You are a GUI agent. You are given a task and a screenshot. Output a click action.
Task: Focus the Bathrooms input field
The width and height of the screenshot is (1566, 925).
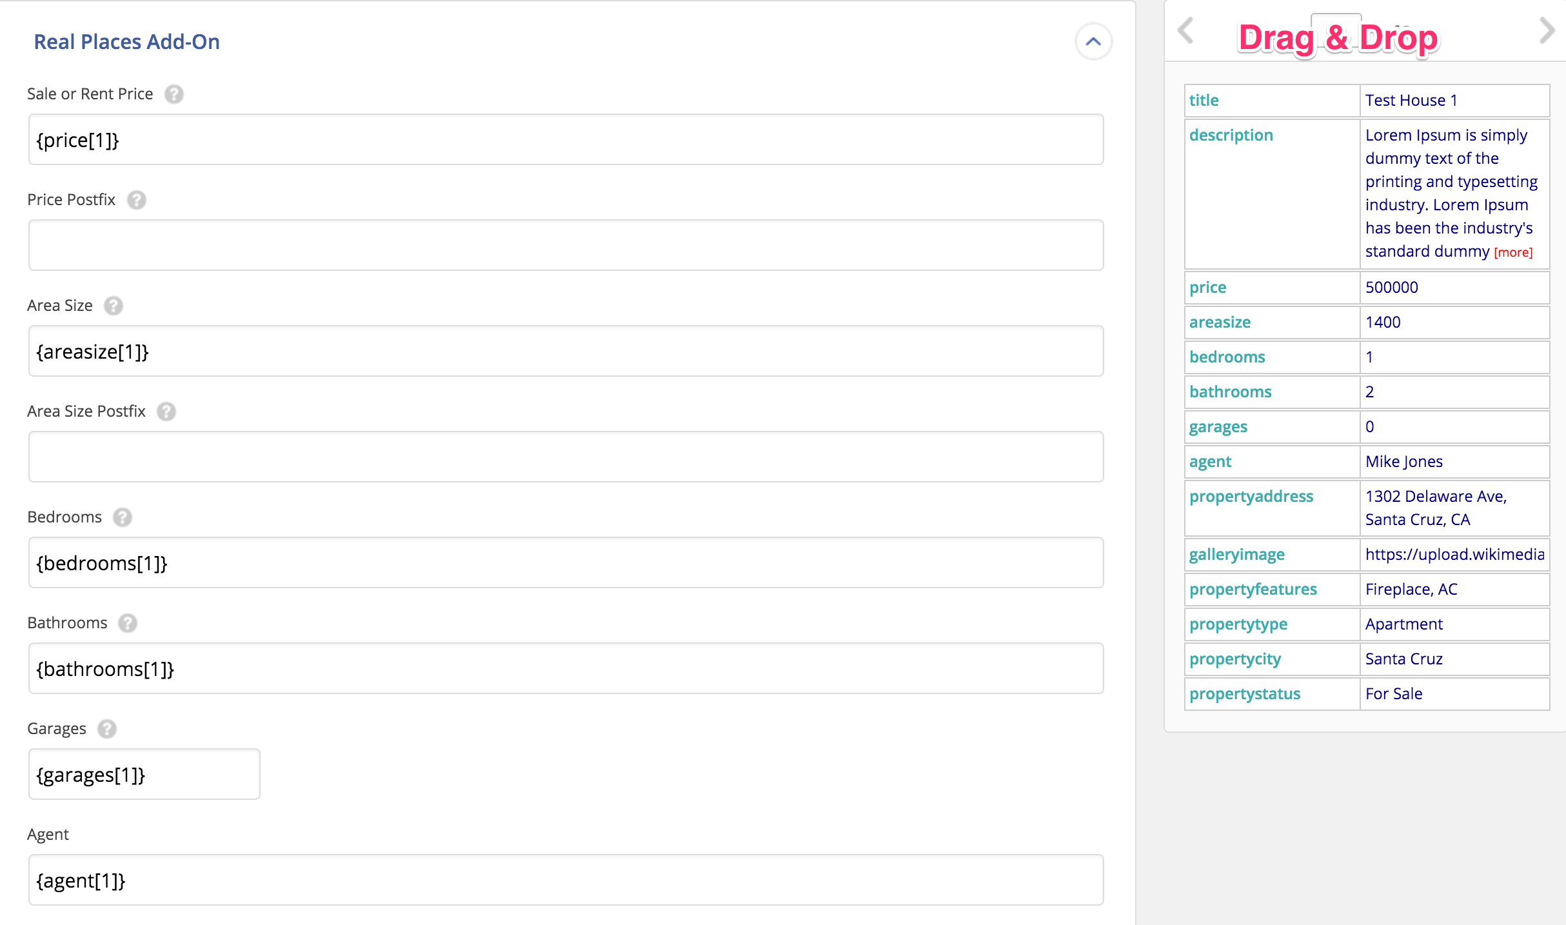click(x=566, y=669)
